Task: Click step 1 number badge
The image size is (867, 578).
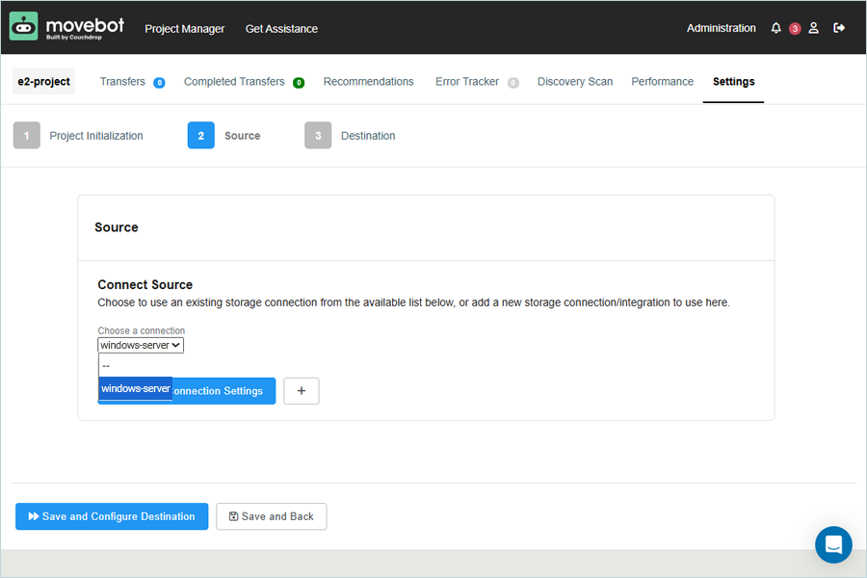Action: tap(27, 136)
